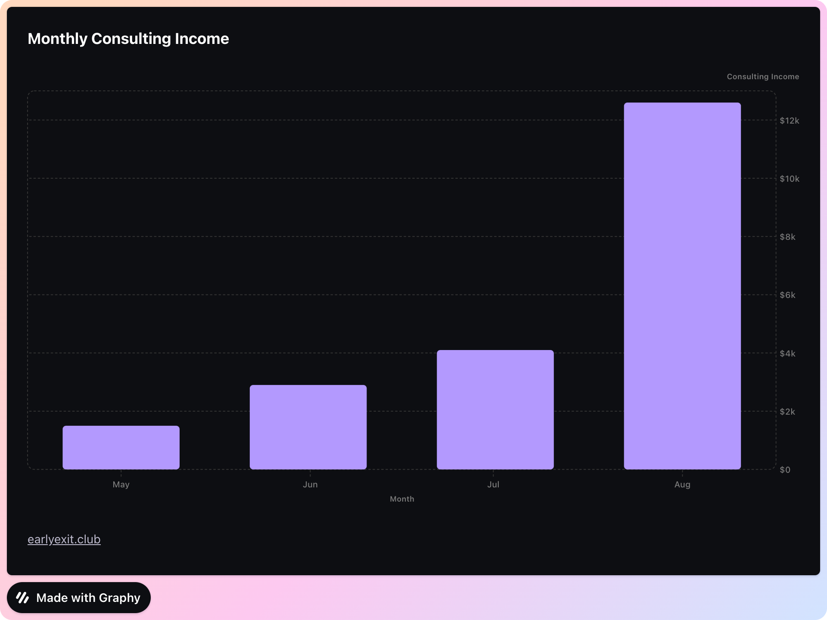Click the May income bar
827x620 pixels.
tap(121, 447)
